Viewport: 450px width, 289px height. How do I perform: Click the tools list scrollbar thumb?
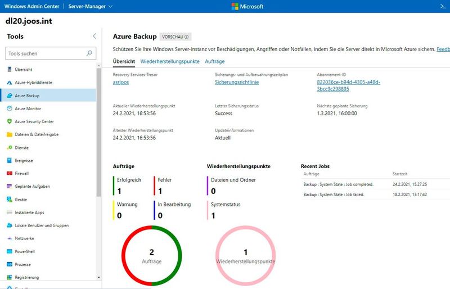(99, 132)
